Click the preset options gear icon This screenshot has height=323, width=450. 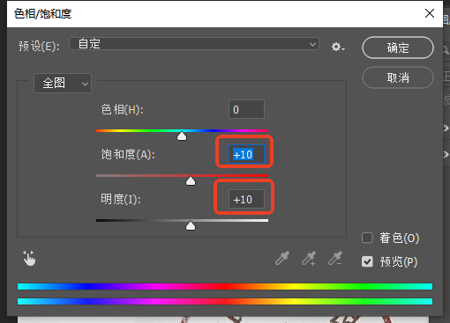pos(338,47)
